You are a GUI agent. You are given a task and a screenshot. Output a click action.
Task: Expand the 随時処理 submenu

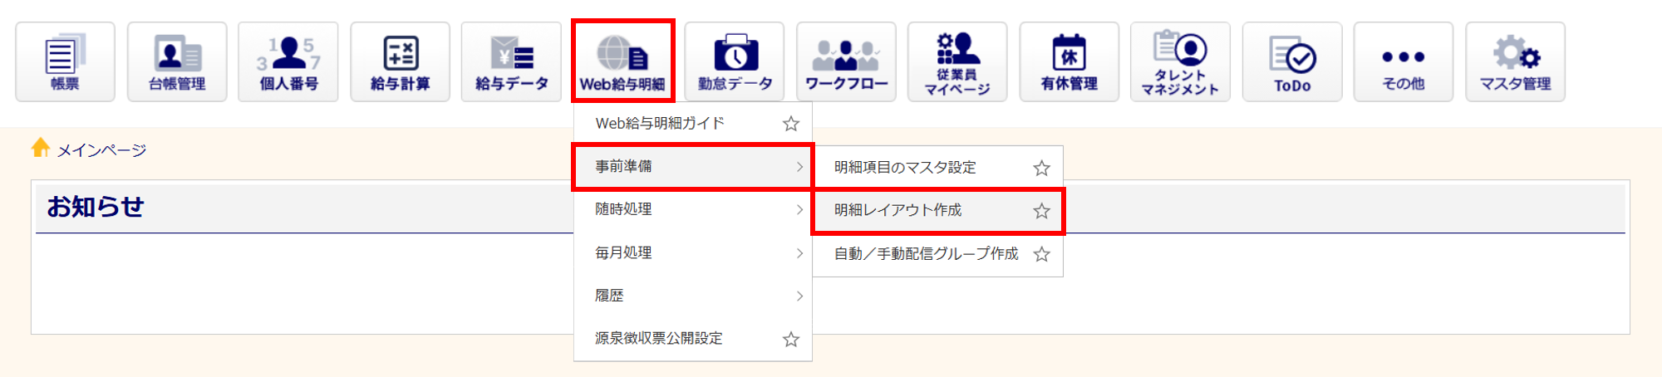(693, 209)
